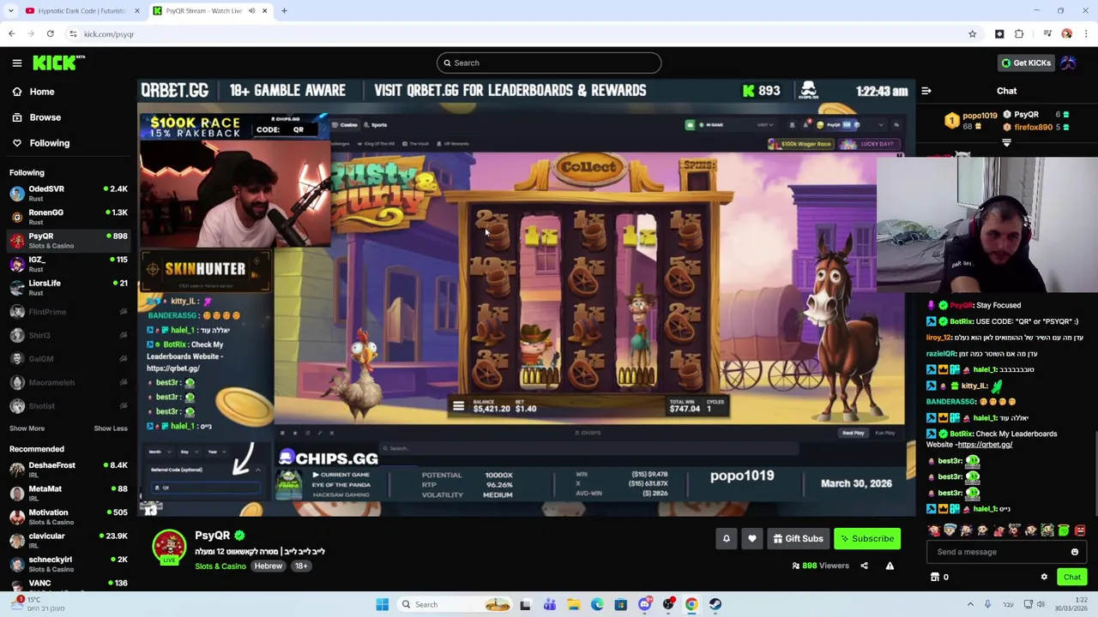The height and width of the screenshot is (617, 1098).
Task: Click firefox890 in chat leaderboard
Action: click(x=1033, y=127)
